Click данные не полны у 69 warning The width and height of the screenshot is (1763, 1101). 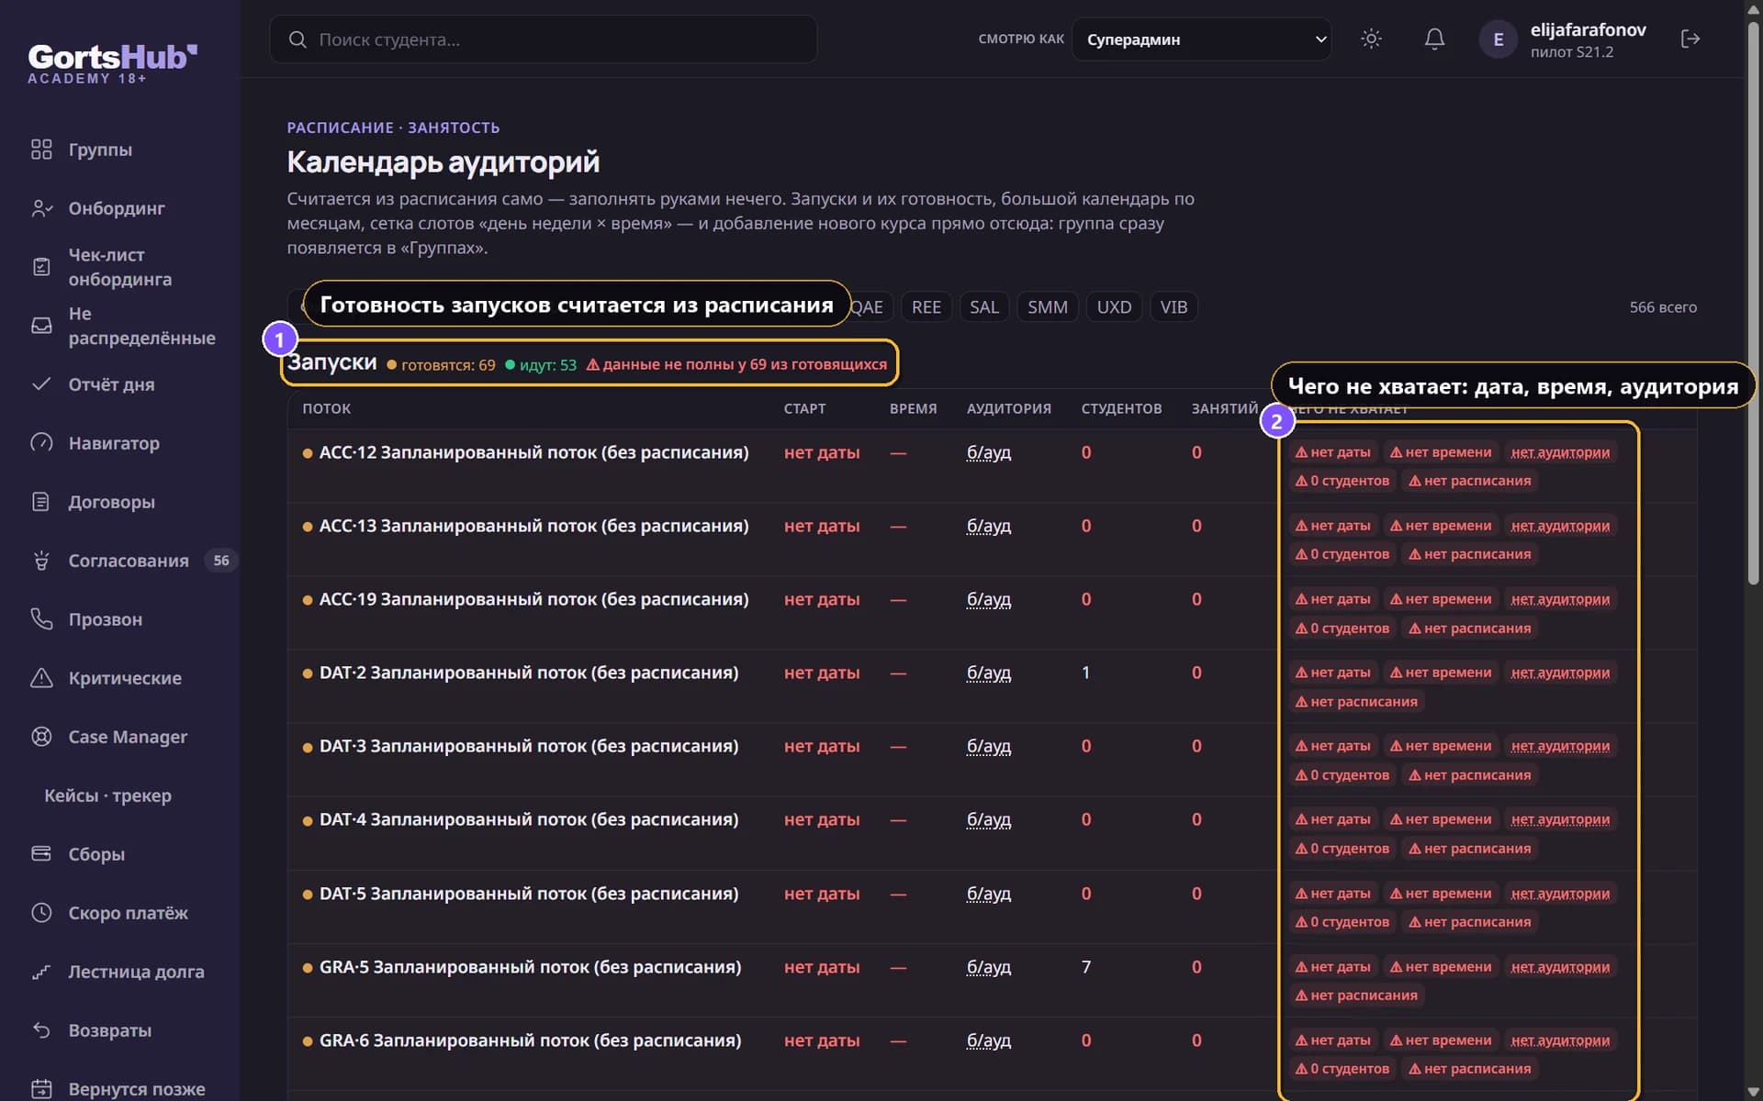(736, 364)
